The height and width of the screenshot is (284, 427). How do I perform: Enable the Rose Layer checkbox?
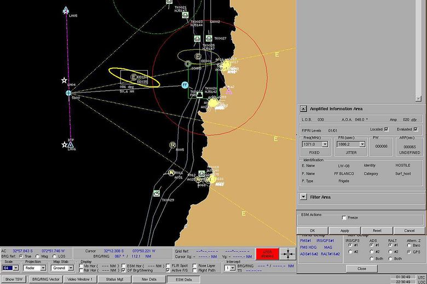[195, 265]
